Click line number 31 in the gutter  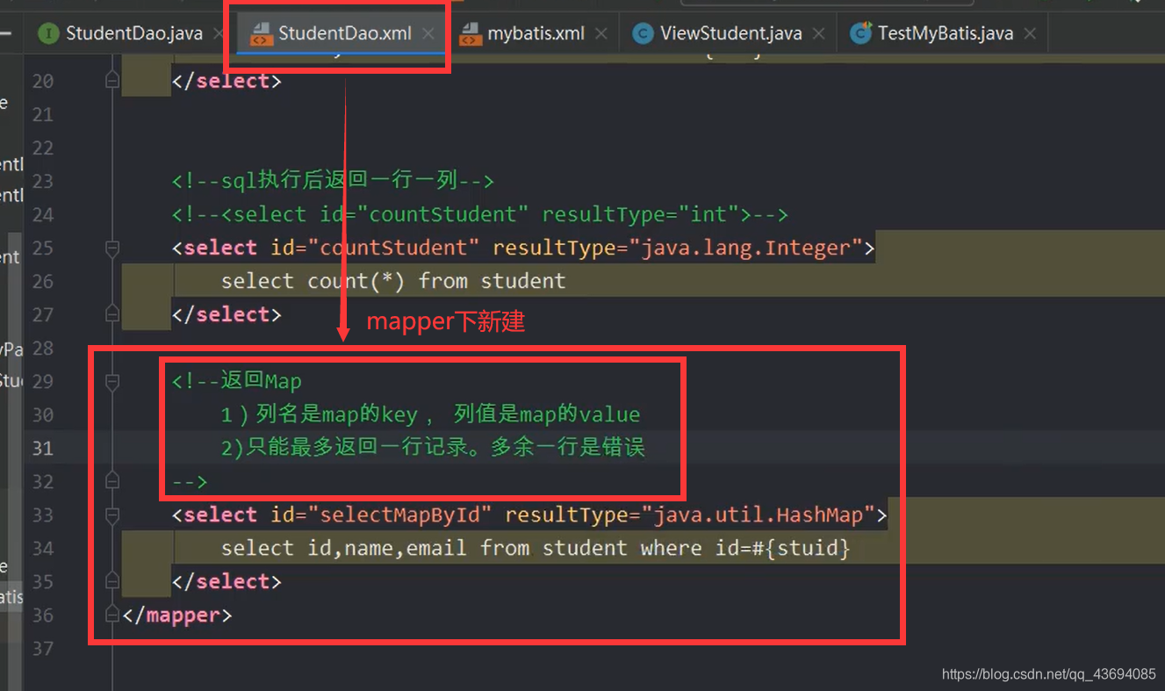click(43, 448)
